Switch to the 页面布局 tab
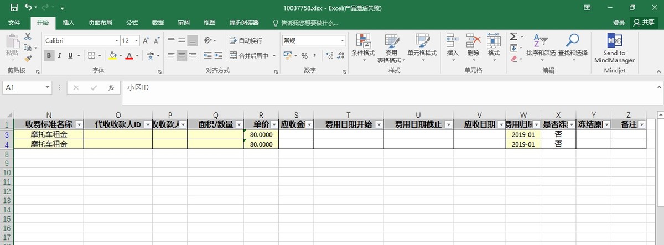Viewport: 664px width, 245px height. coord(100,23)
